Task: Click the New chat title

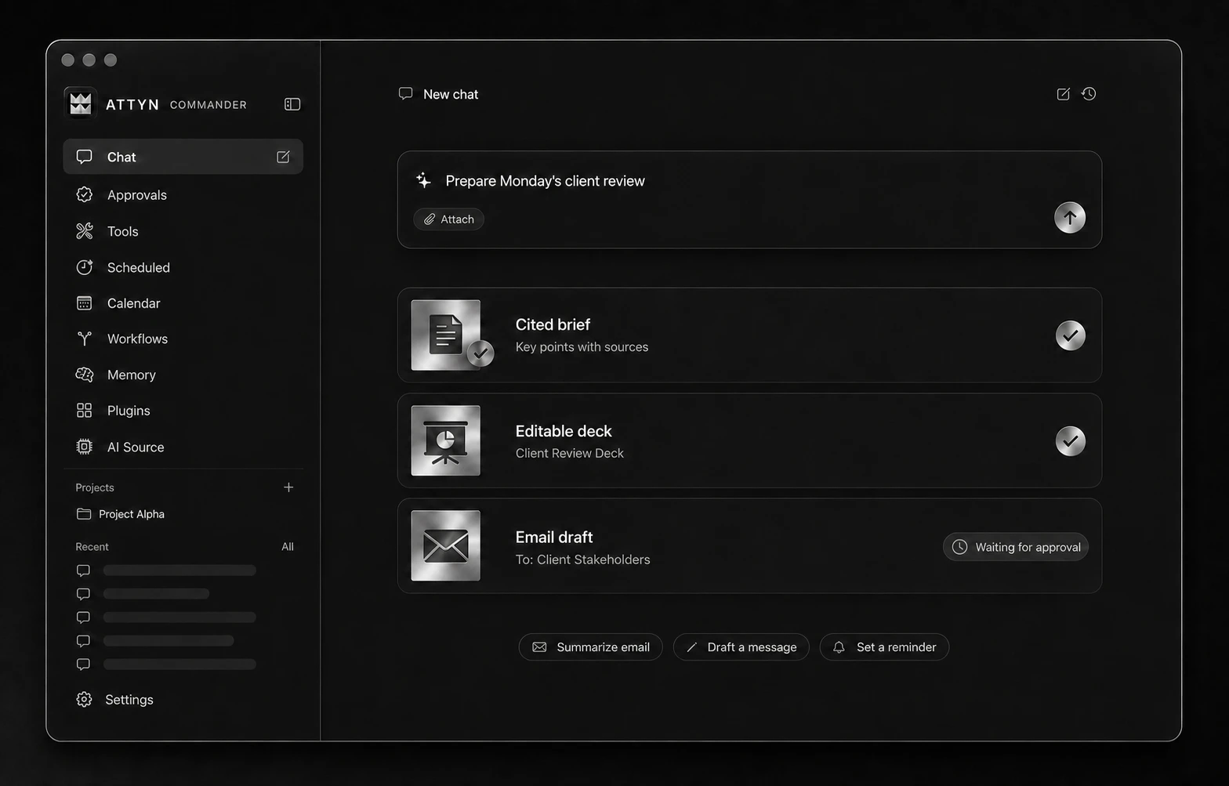Action: tap(451, 94)
